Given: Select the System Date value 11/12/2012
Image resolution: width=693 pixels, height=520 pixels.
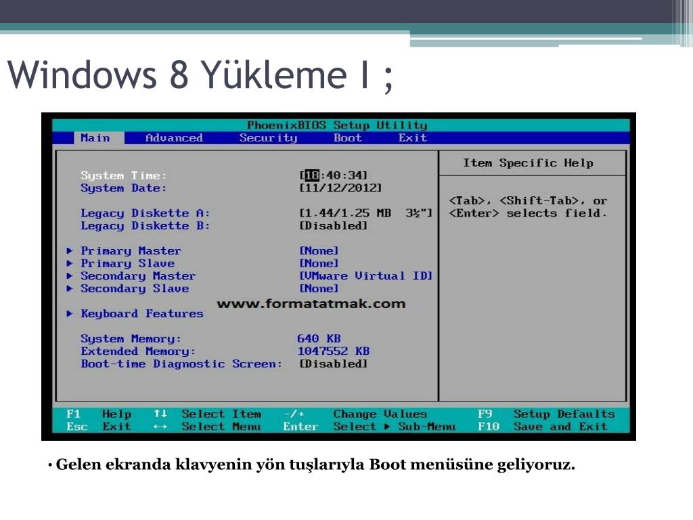Looking at the screenshot, I should [x=340, y=188].
